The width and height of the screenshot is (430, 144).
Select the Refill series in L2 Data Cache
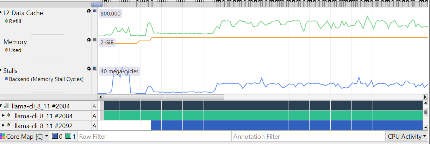click(x=15, y=21)
